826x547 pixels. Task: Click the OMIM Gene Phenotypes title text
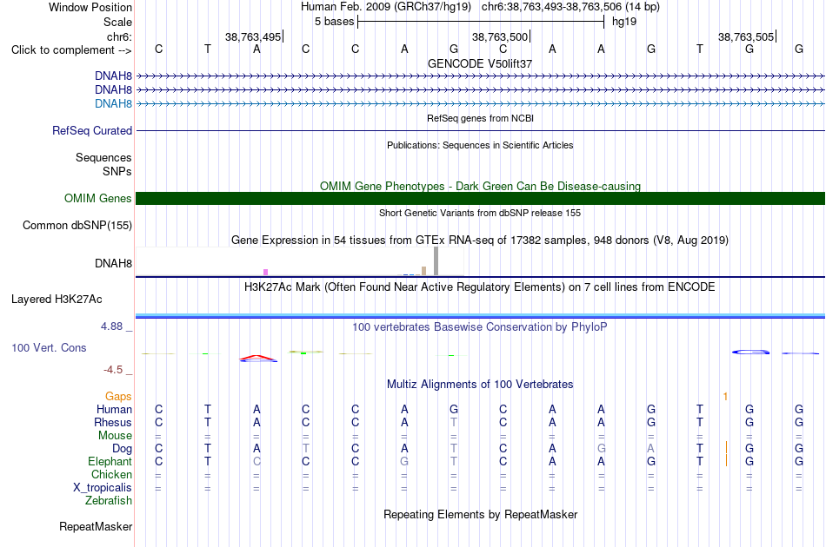point(480,186)
